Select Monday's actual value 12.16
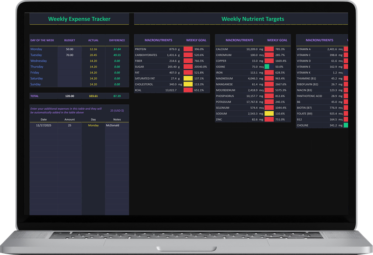The width and height of the screenshot is (373, 255). (93, 49)
